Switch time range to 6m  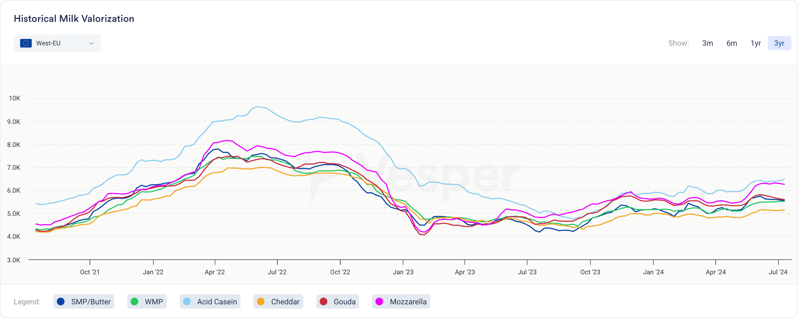coord(732,43)
